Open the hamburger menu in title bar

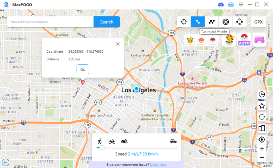coord(241,5)
